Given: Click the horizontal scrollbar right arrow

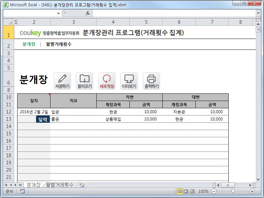Looking at the screenshot, I should [x=250, y=185].
